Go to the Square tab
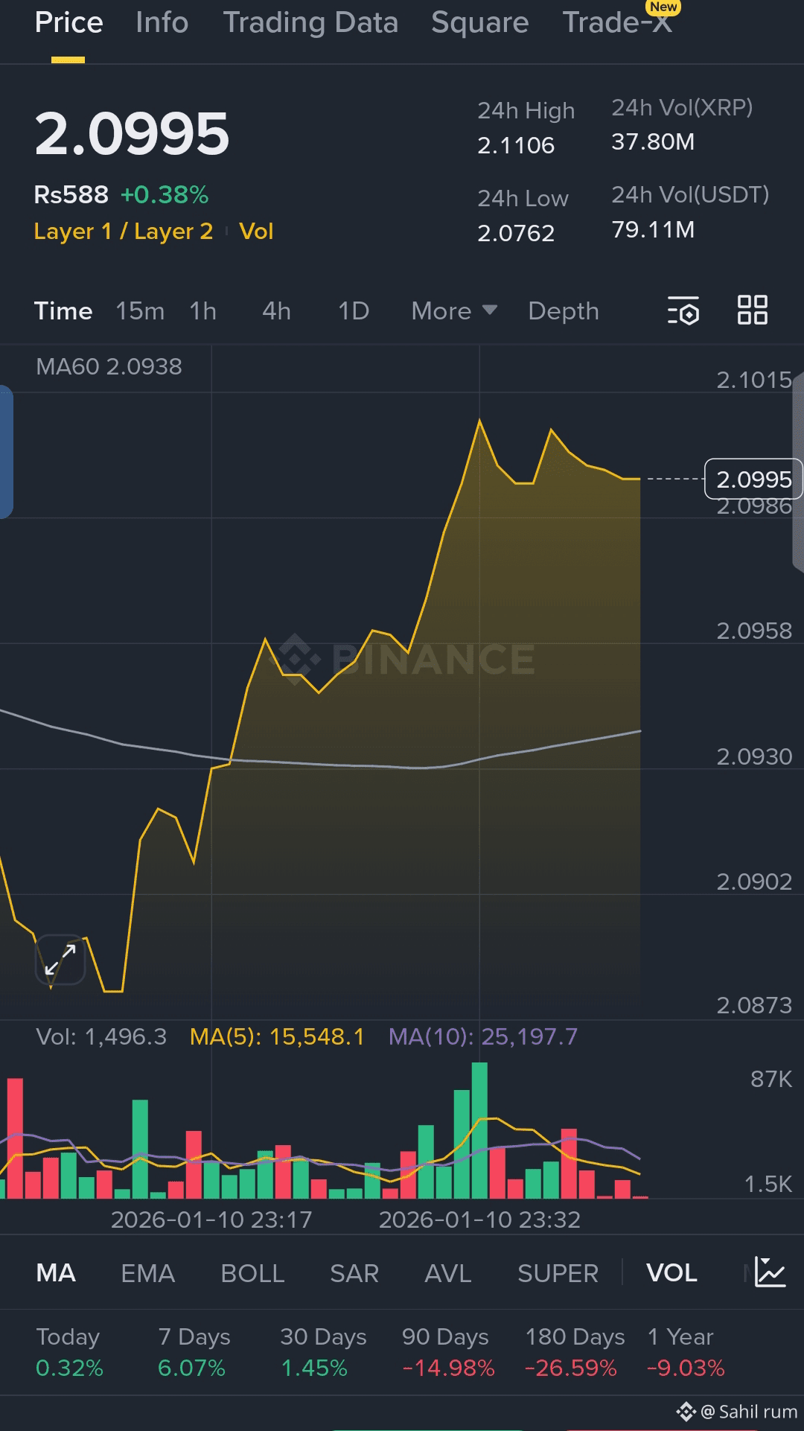 (480, 22)
